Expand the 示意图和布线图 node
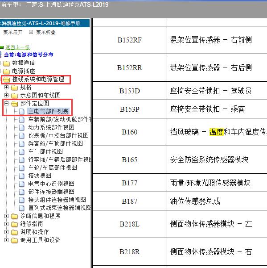Viewport: 267px width, 268px height. (6, 95)
